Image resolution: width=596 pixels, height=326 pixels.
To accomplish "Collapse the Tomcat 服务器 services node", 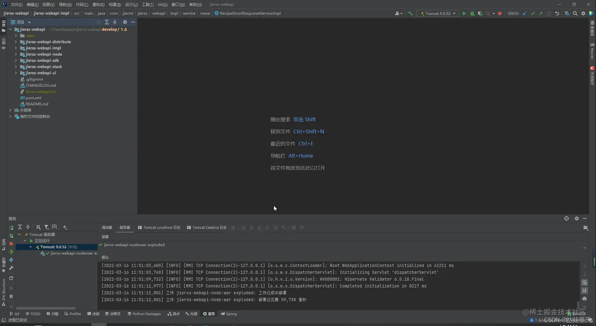I will [19, 234].
